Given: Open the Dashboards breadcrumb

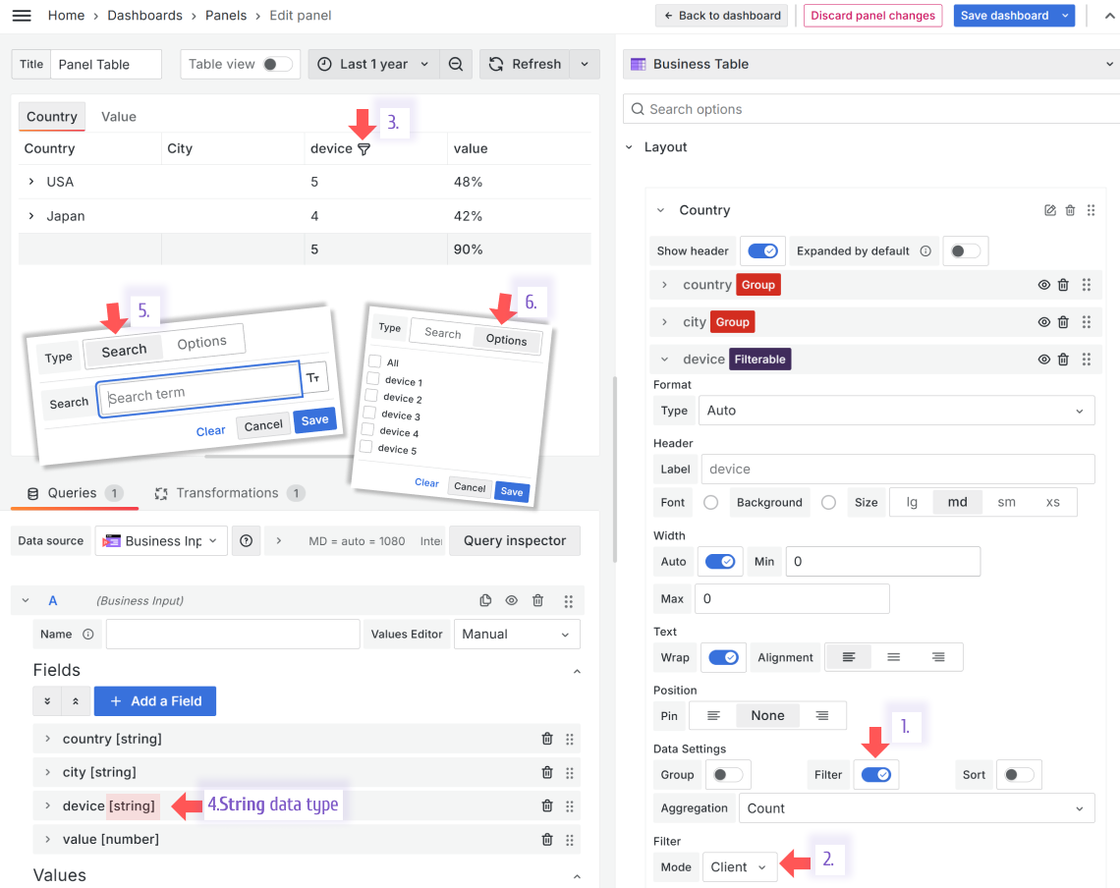Looking at the screenshot, I should coord(144,15).
